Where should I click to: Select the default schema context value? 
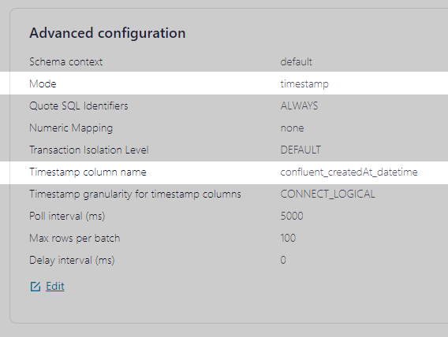pyautogui.click(x=297, y=62)
